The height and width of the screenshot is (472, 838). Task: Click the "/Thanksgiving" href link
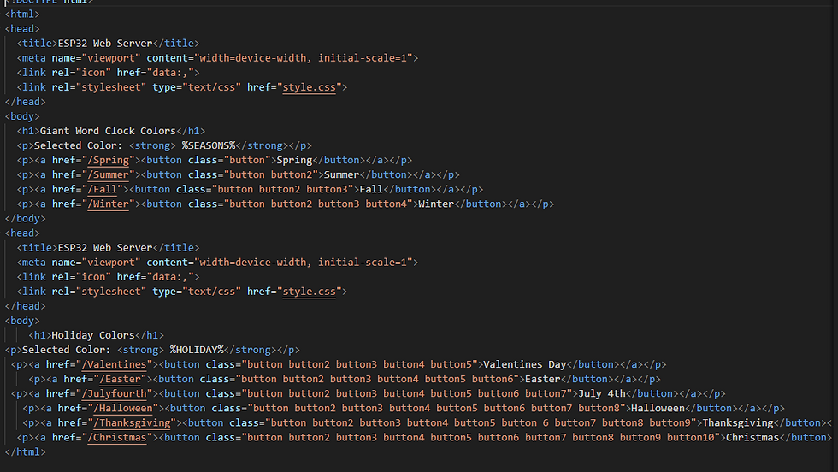[135, 422]
